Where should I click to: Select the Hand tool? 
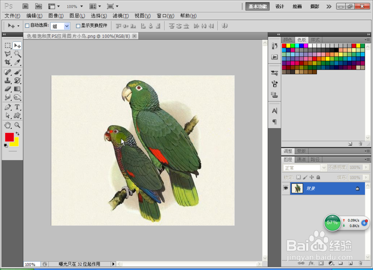(x=7, y=125)
